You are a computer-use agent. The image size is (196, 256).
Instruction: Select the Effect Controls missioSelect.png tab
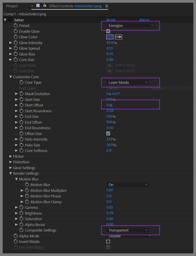pos(76,6)
